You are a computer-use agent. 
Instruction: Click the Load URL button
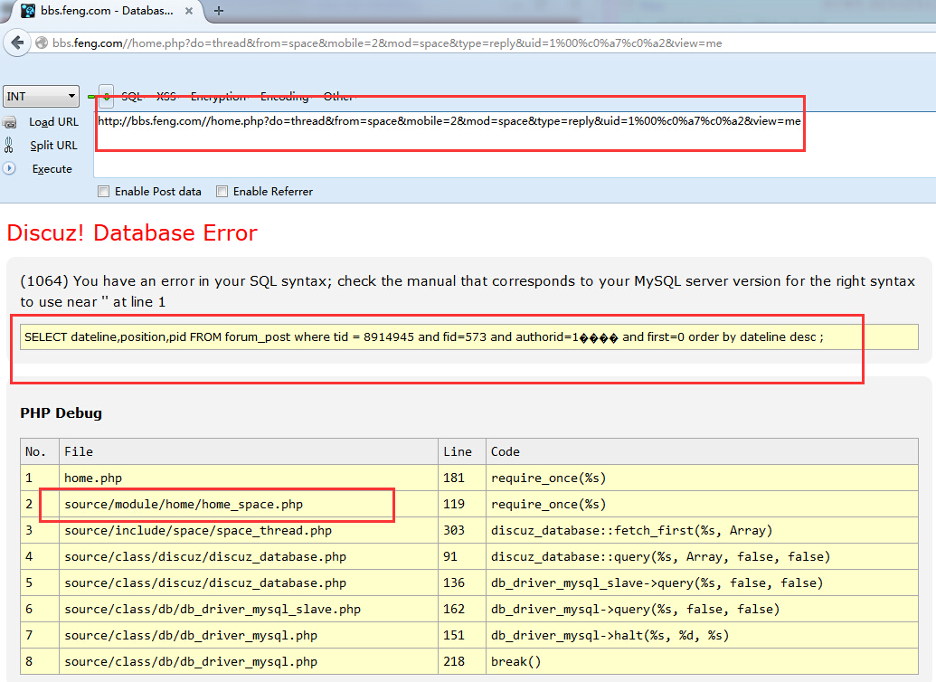pos(53,122)
